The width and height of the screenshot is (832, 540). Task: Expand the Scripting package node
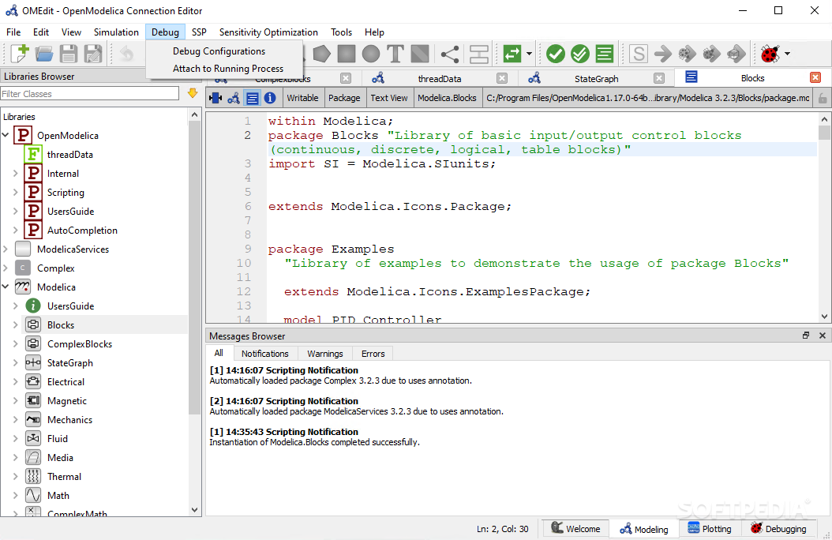click(x=15, y=192)
